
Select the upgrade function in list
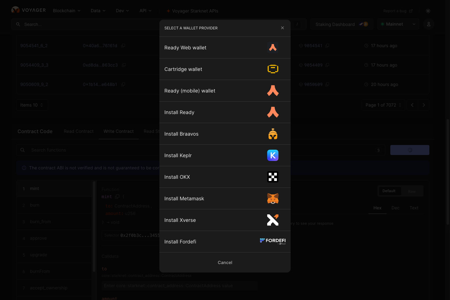55,255
